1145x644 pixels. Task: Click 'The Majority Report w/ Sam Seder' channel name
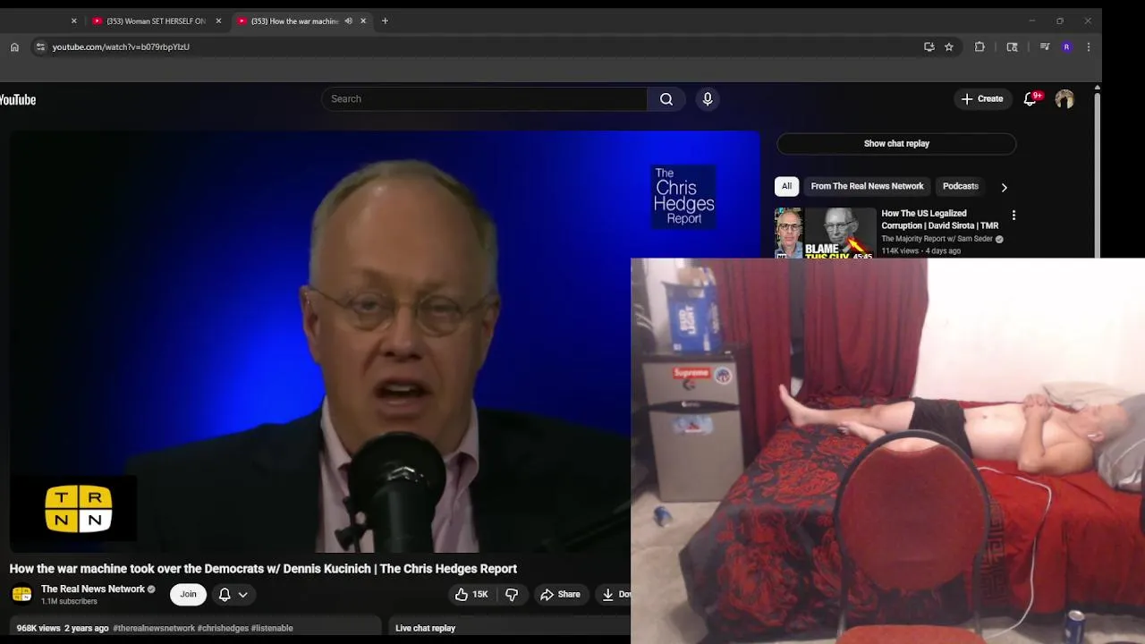point(937,239)
